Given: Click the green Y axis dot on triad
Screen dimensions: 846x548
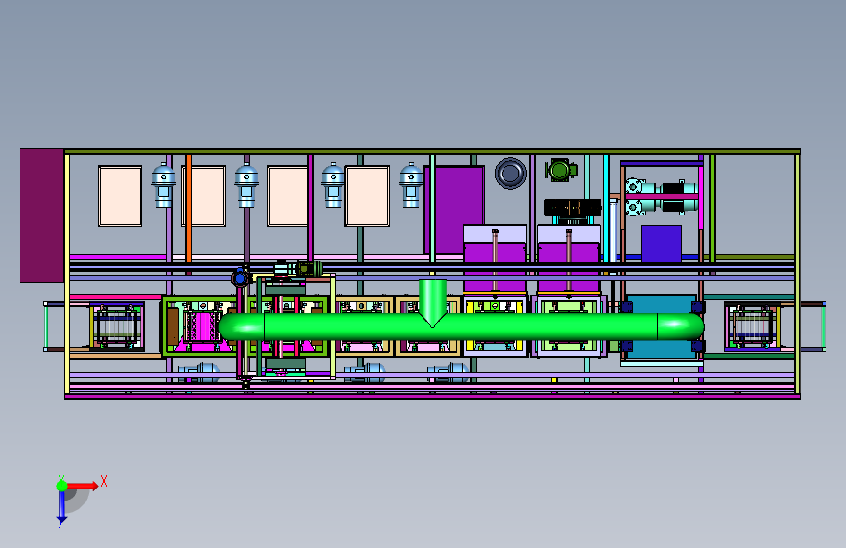Looking at the screenshot, I should point(61,486).
